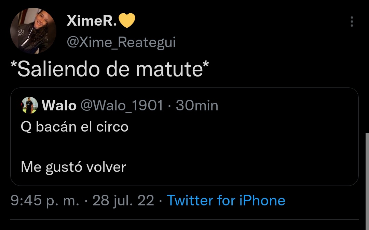The image size is (369, 230).
Task: Click the separator line below the timestamp
Action: coord(184,220)
